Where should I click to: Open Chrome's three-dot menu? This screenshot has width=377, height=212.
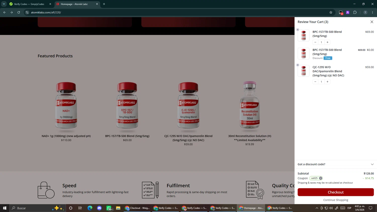coord(372,12)
